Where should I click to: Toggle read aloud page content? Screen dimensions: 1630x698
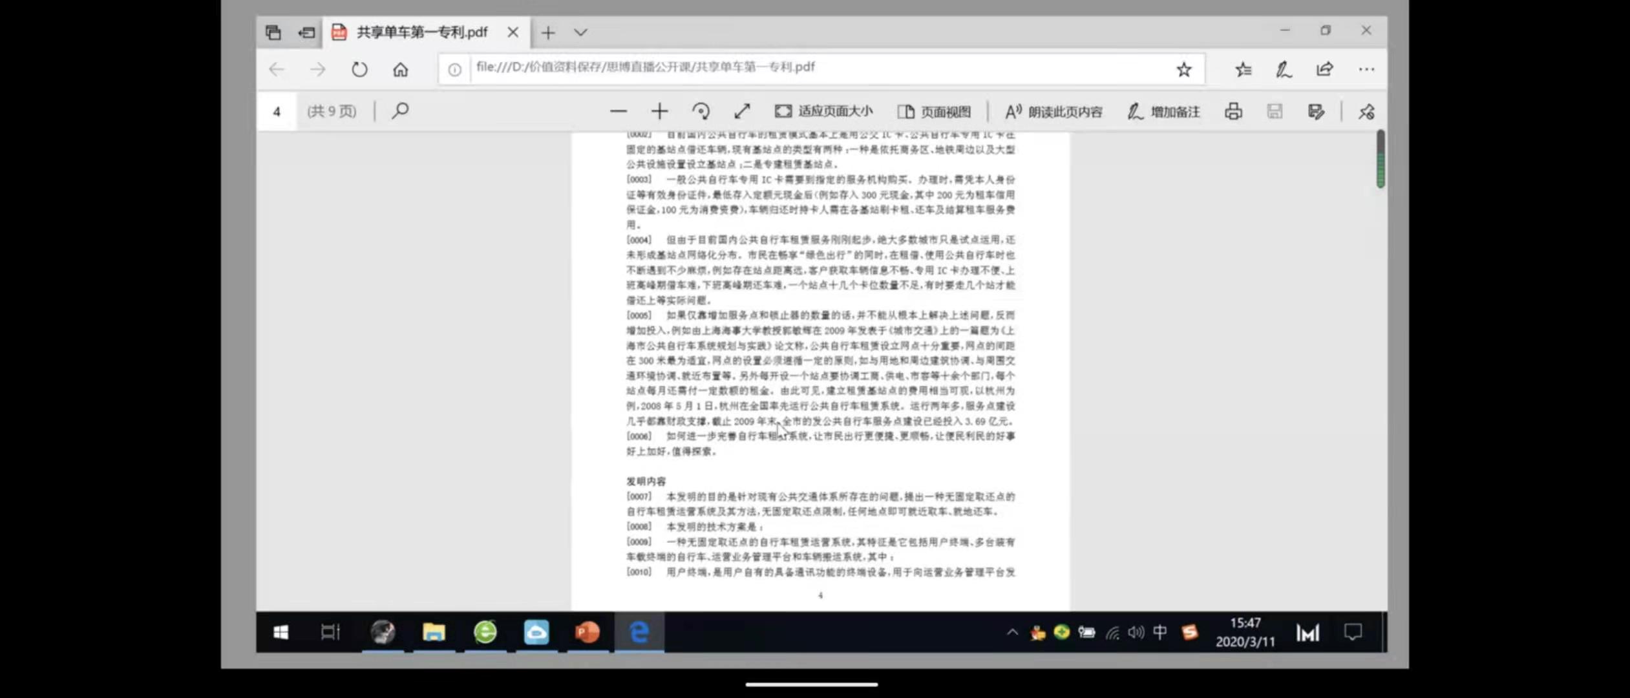tap(1053, 111)
